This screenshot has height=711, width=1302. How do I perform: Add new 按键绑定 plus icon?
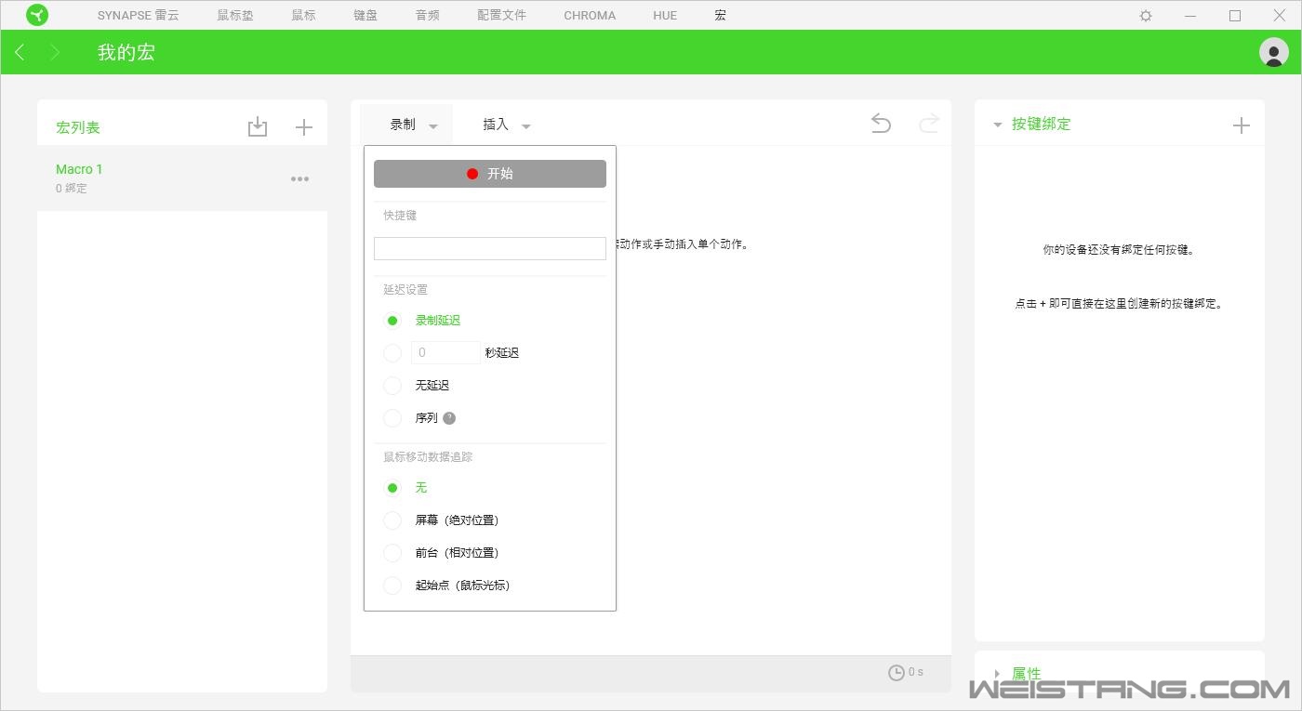(x=1241, y=125)
